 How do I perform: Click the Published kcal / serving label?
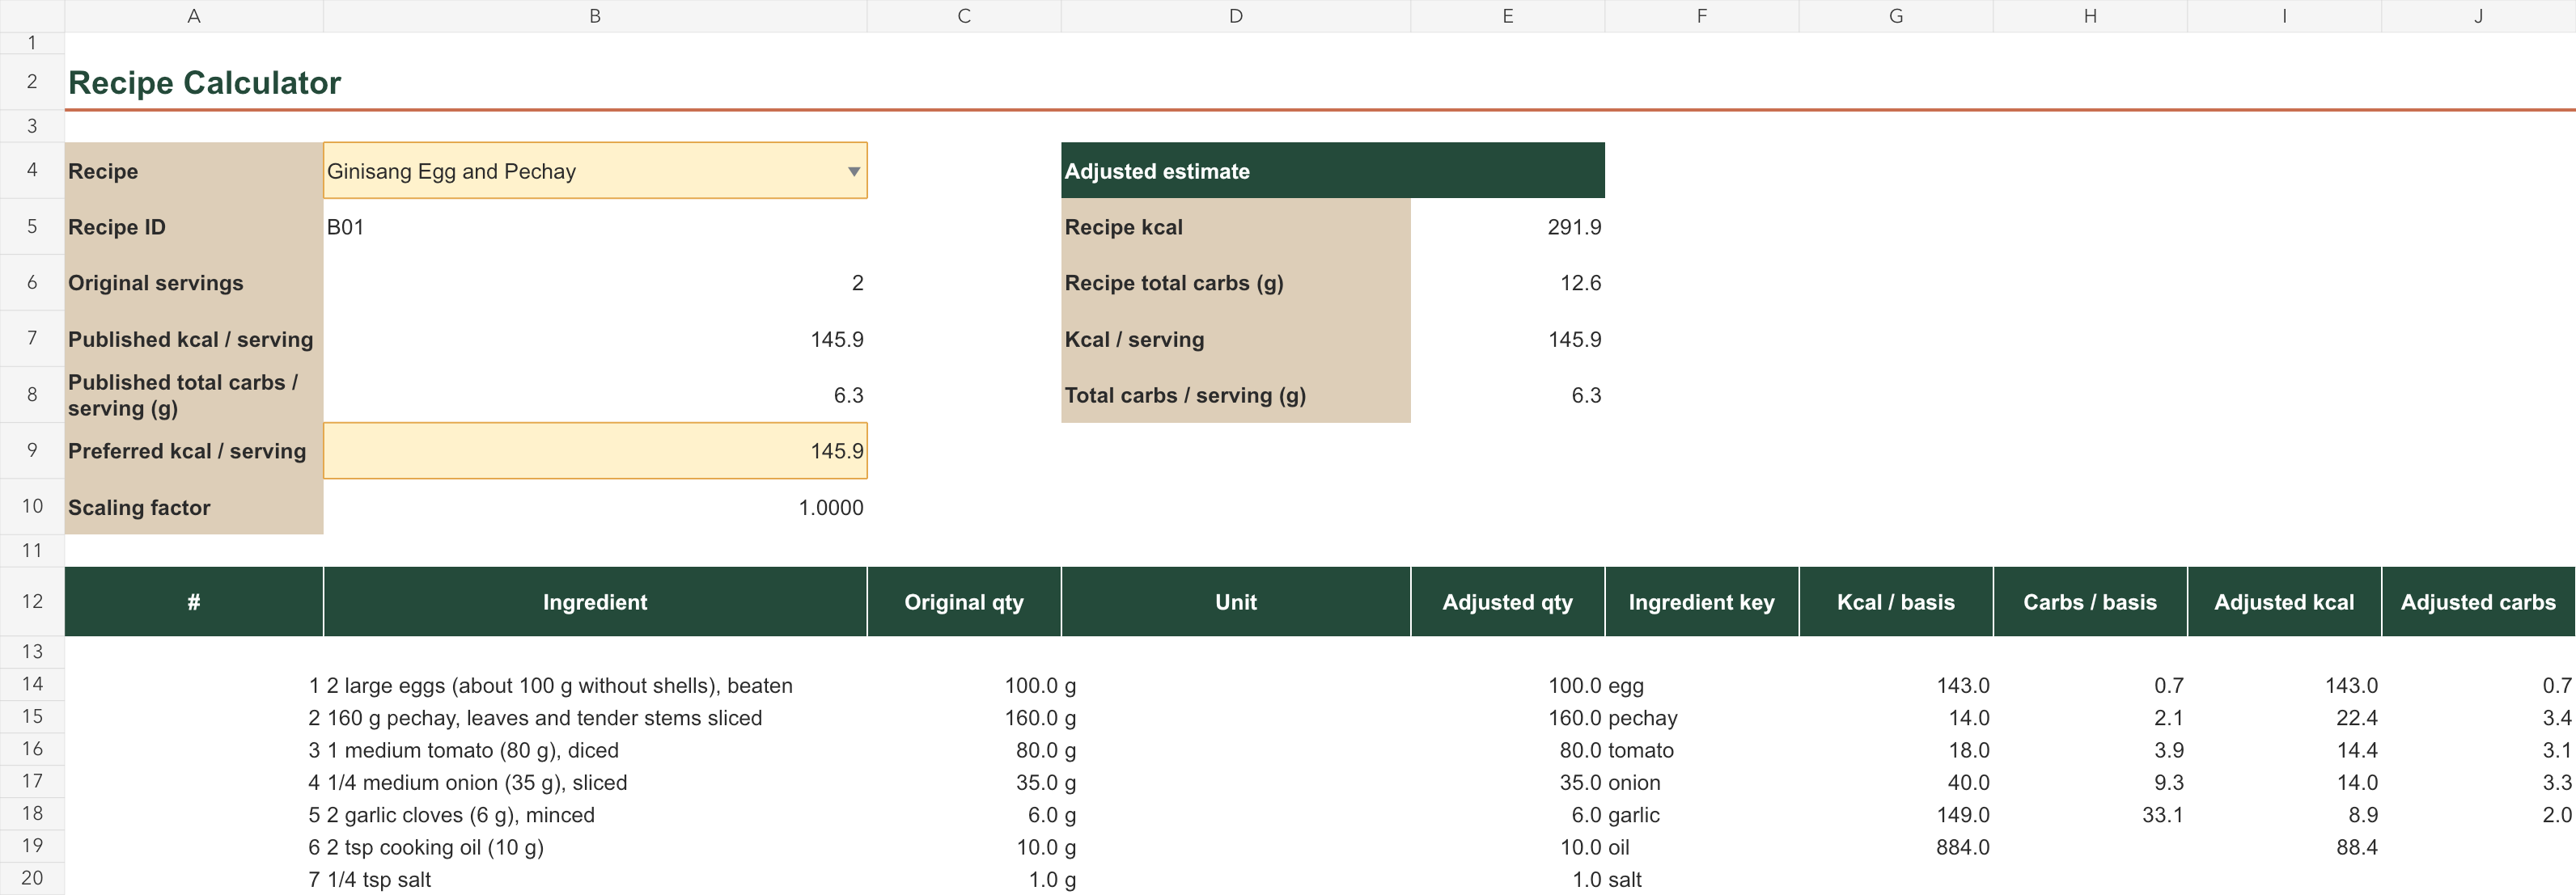(x=190, y=340)
